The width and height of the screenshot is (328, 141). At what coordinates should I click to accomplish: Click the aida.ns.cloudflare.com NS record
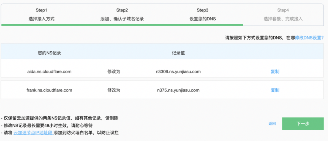(x=50, y=71)
